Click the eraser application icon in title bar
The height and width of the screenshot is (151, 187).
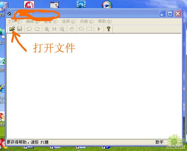[x=9, y=14]
